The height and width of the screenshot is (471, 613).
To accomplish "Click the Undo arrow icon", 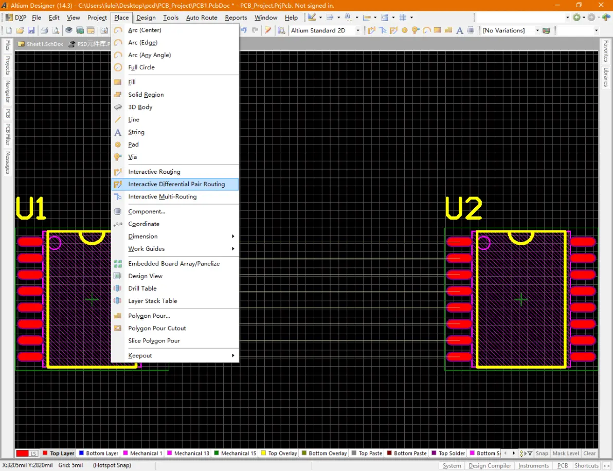I will point(244,30).
